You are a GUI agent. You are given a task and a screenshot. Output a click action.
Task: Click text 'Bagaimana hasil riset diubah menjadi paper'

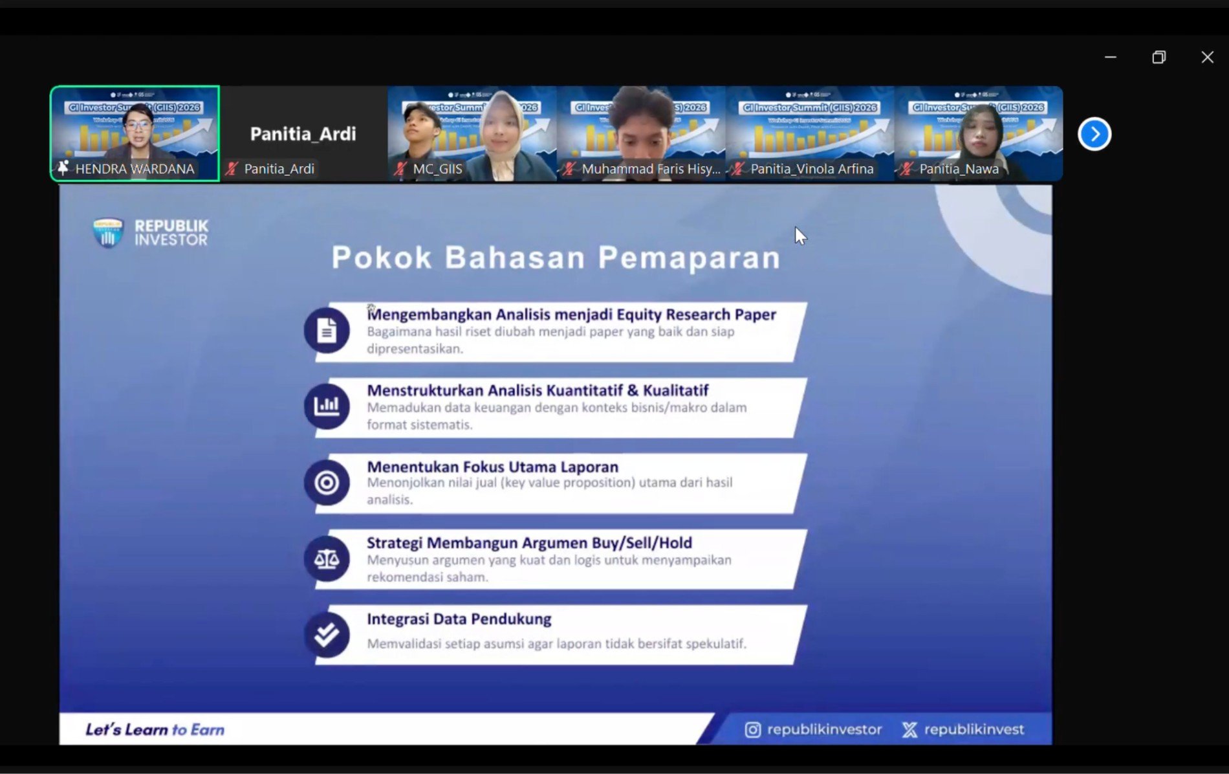pyautogui.click(x=494, y=332)
